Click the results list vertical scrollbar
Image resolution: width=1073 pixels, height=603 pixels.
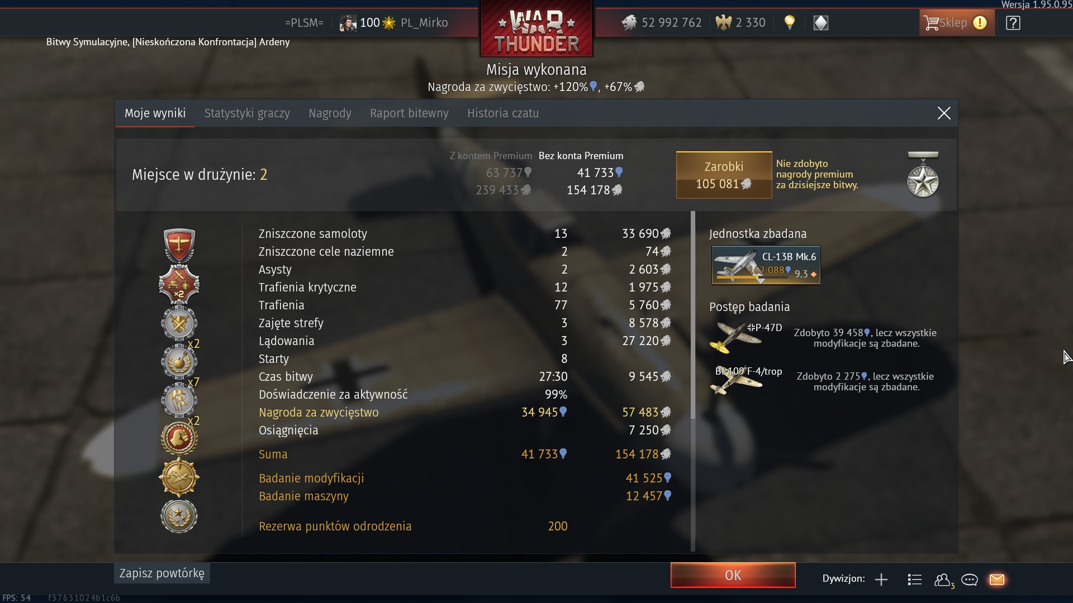pos(693,315)
